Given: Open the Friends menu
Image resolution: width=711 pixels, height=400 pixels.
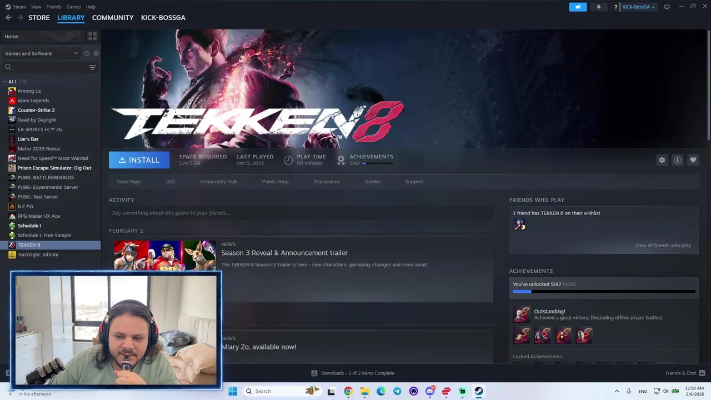Looking at the screenshot, I should [x=54, y=7].
